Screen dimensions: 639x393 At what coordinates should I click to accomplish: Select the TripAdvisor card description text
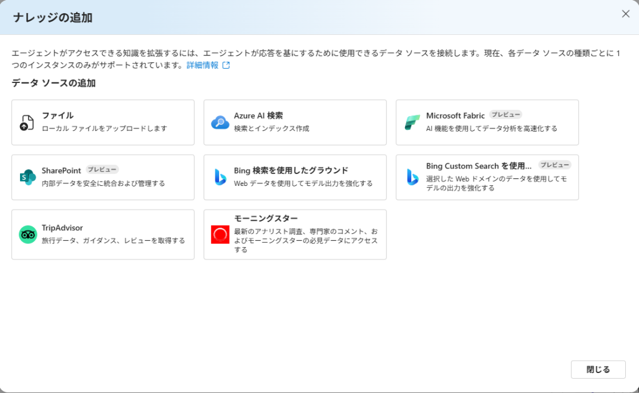click(x=113, y=240)
